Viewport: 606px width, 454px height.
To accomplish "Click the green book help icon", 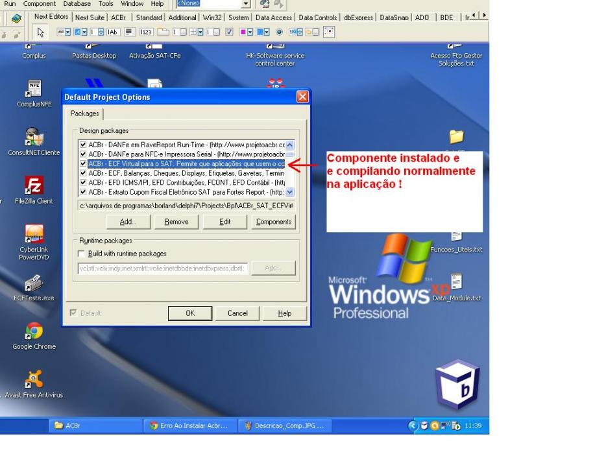I will coord(16,18).
